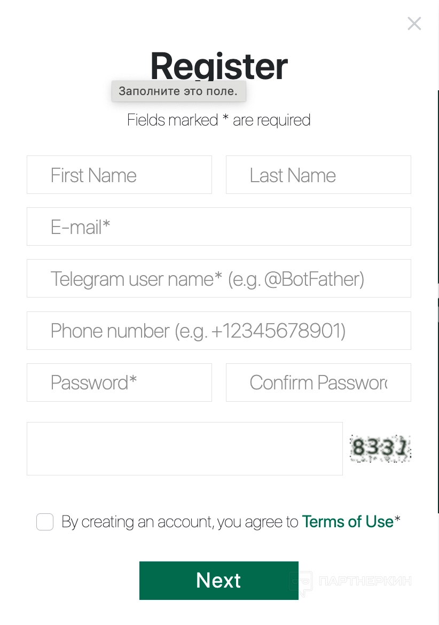This screenshot has width=439, height=625.
Task: Close the Register dialog with the X
Action: (x=414, y=24)
